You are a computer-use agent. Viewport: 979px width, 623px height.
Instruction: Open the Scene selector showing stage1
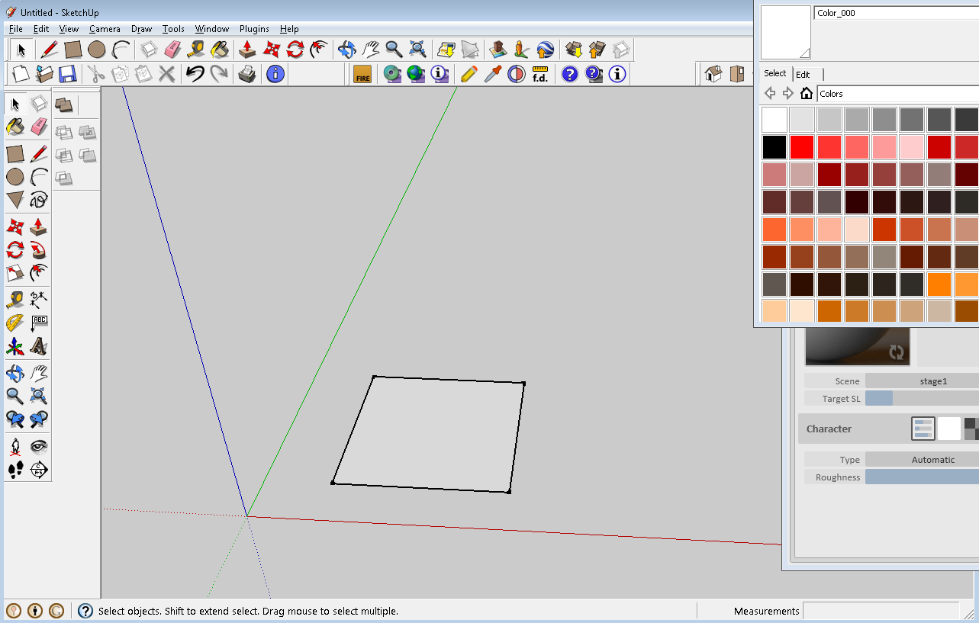point(933,381)
